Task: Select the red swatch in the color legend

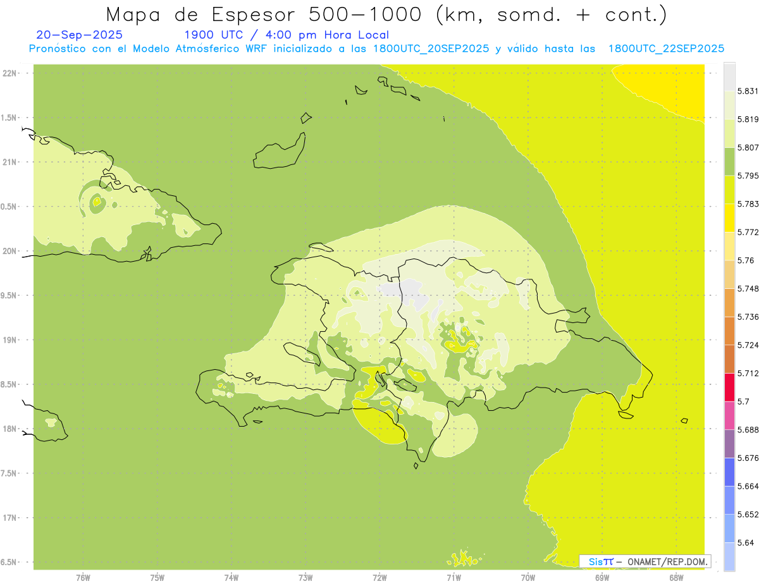Action: click(x=729, y=387)
